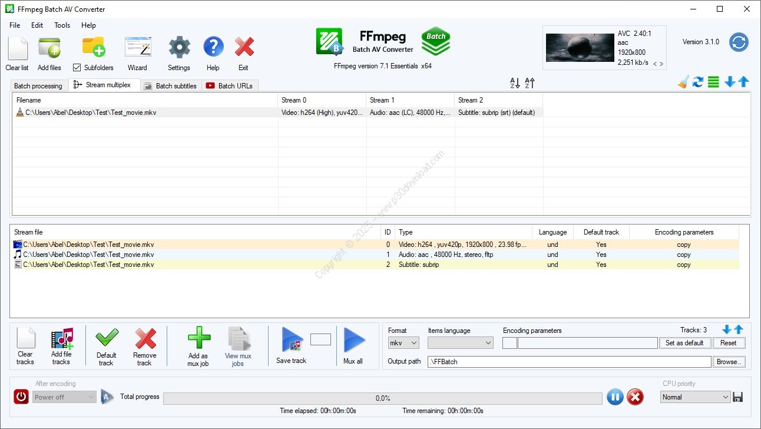This screenshot has height=429, width=761.
Task: Open the Format dropdown set to mkv
Action: click(x=403, y=342)
